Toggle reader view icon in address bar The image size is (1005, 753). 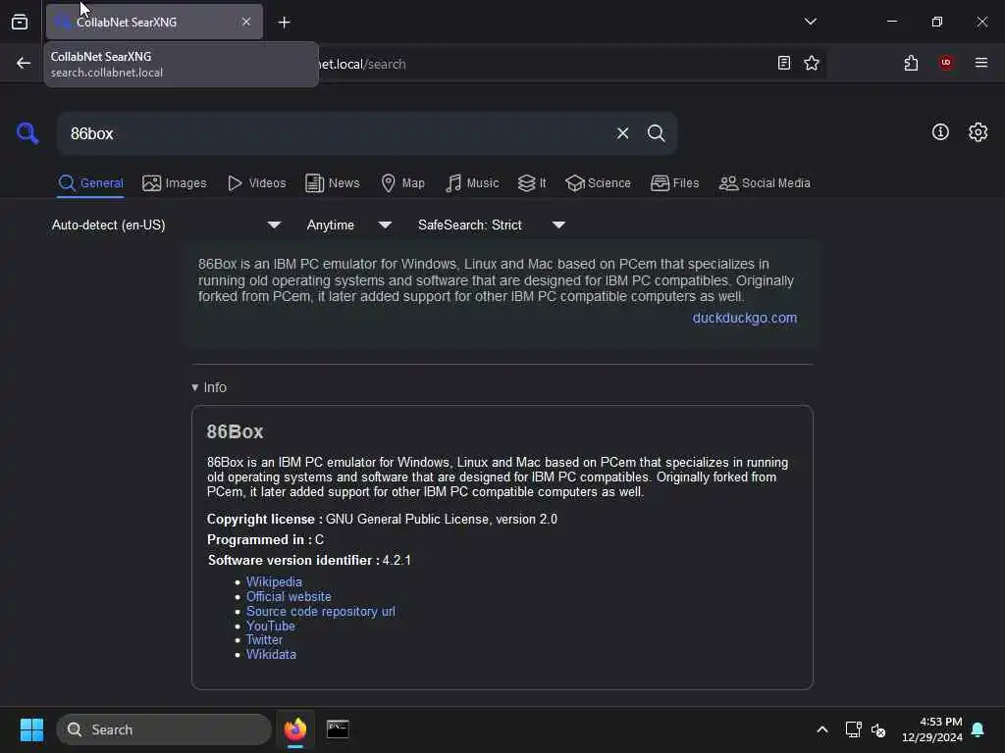(783, 63)
